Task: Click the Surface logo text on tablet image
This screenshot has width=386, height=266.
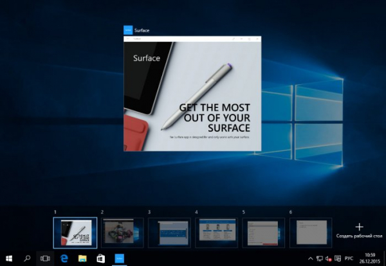Action: (147, 58)
